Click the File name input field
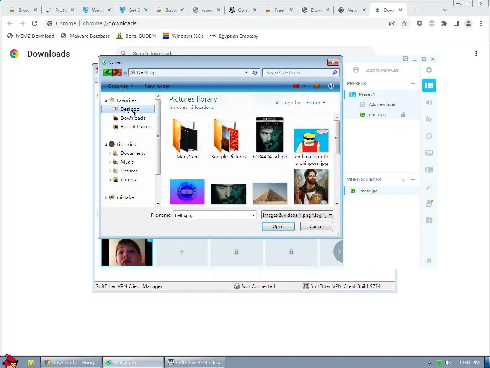 pyautogui.click(x=212, y=215)
